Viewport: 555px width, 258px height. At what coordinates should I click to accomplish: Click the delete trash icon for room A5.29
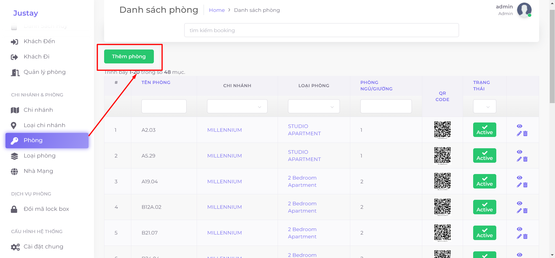[x=526, y=159]
